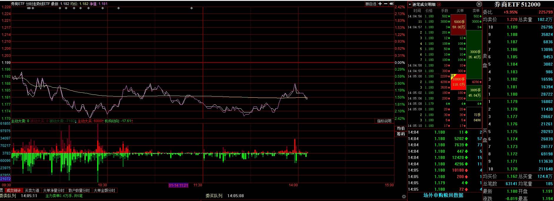Click the jump-to-end arrow icon
Screen dimensions: 554x201
coord(391,4)
